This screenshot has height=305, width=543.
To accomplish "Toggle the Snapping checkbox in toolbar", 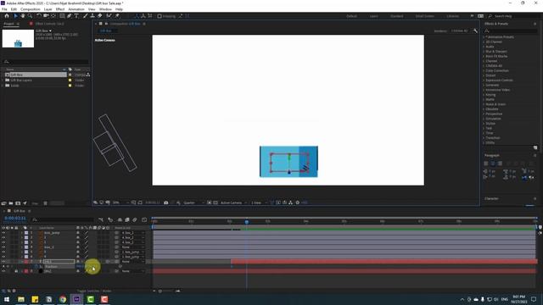I will tap(160, 16).
